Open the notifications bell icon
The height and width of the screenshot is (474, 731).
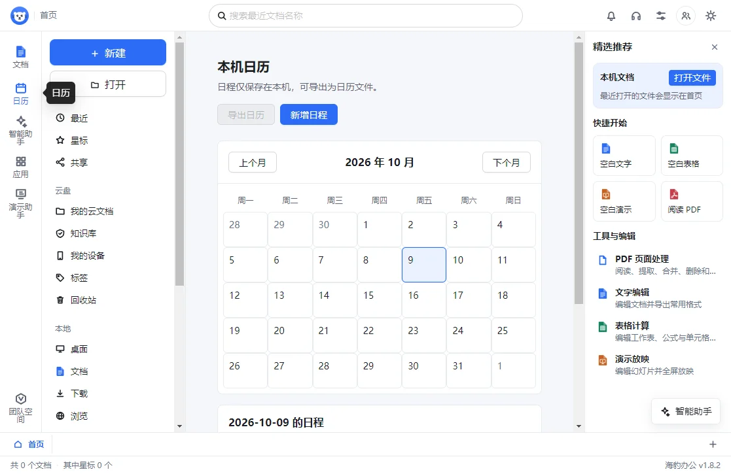coord(611,16)
